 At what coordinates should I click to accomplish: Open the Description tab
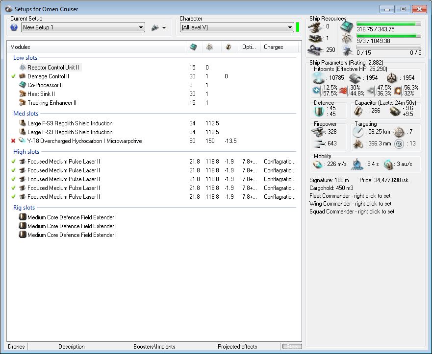pyautogui.click(x=72, y=347)
